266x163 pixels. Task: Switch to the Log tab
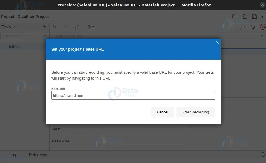pyautogui.click(x=13, y=155)
